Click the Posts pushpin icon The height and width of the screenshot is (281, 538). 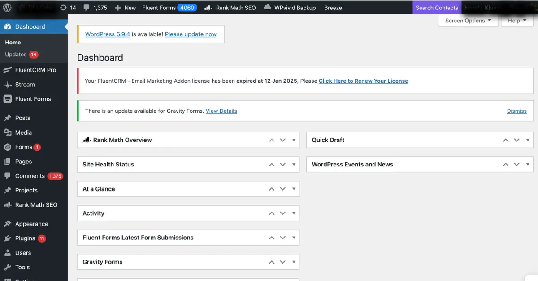tap(8, 118)
